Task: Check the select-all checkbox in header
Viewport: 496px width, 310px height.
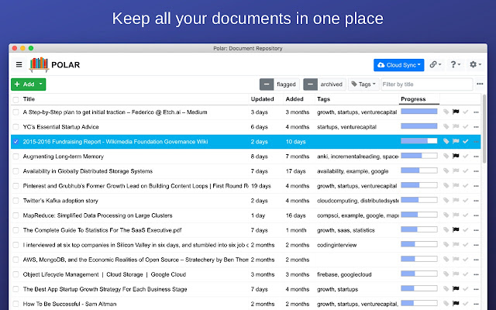Action: [x=15, y=100]
